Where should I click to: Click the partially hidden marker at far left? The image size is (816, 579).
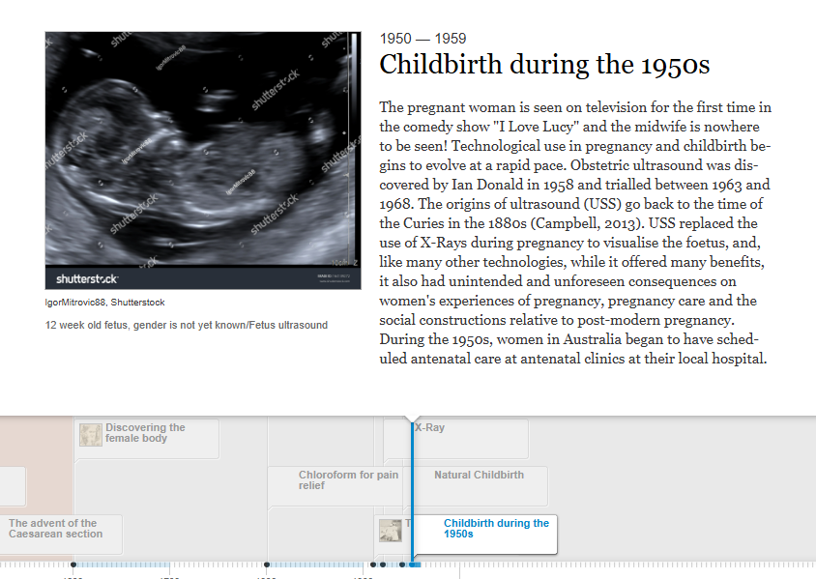(x=12, y=485)
